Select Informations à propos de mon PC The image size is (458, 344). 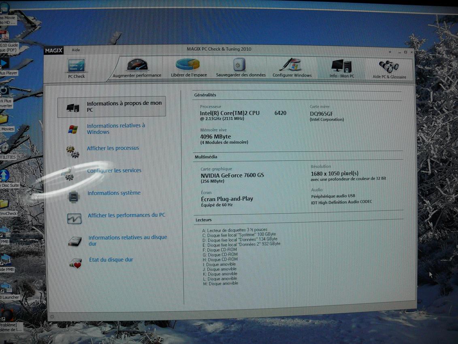pyautogui.click(x=112, y=107)
